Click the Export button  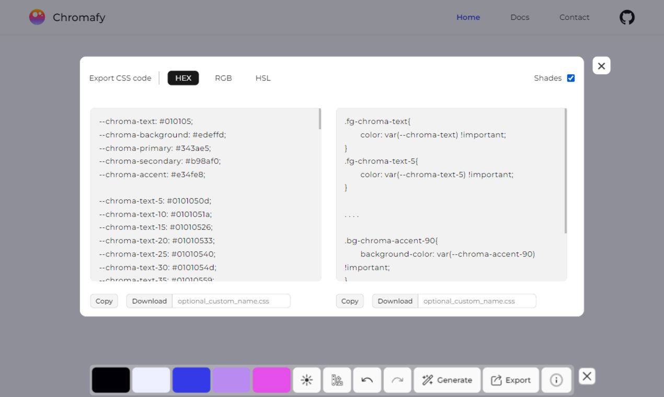511,380
